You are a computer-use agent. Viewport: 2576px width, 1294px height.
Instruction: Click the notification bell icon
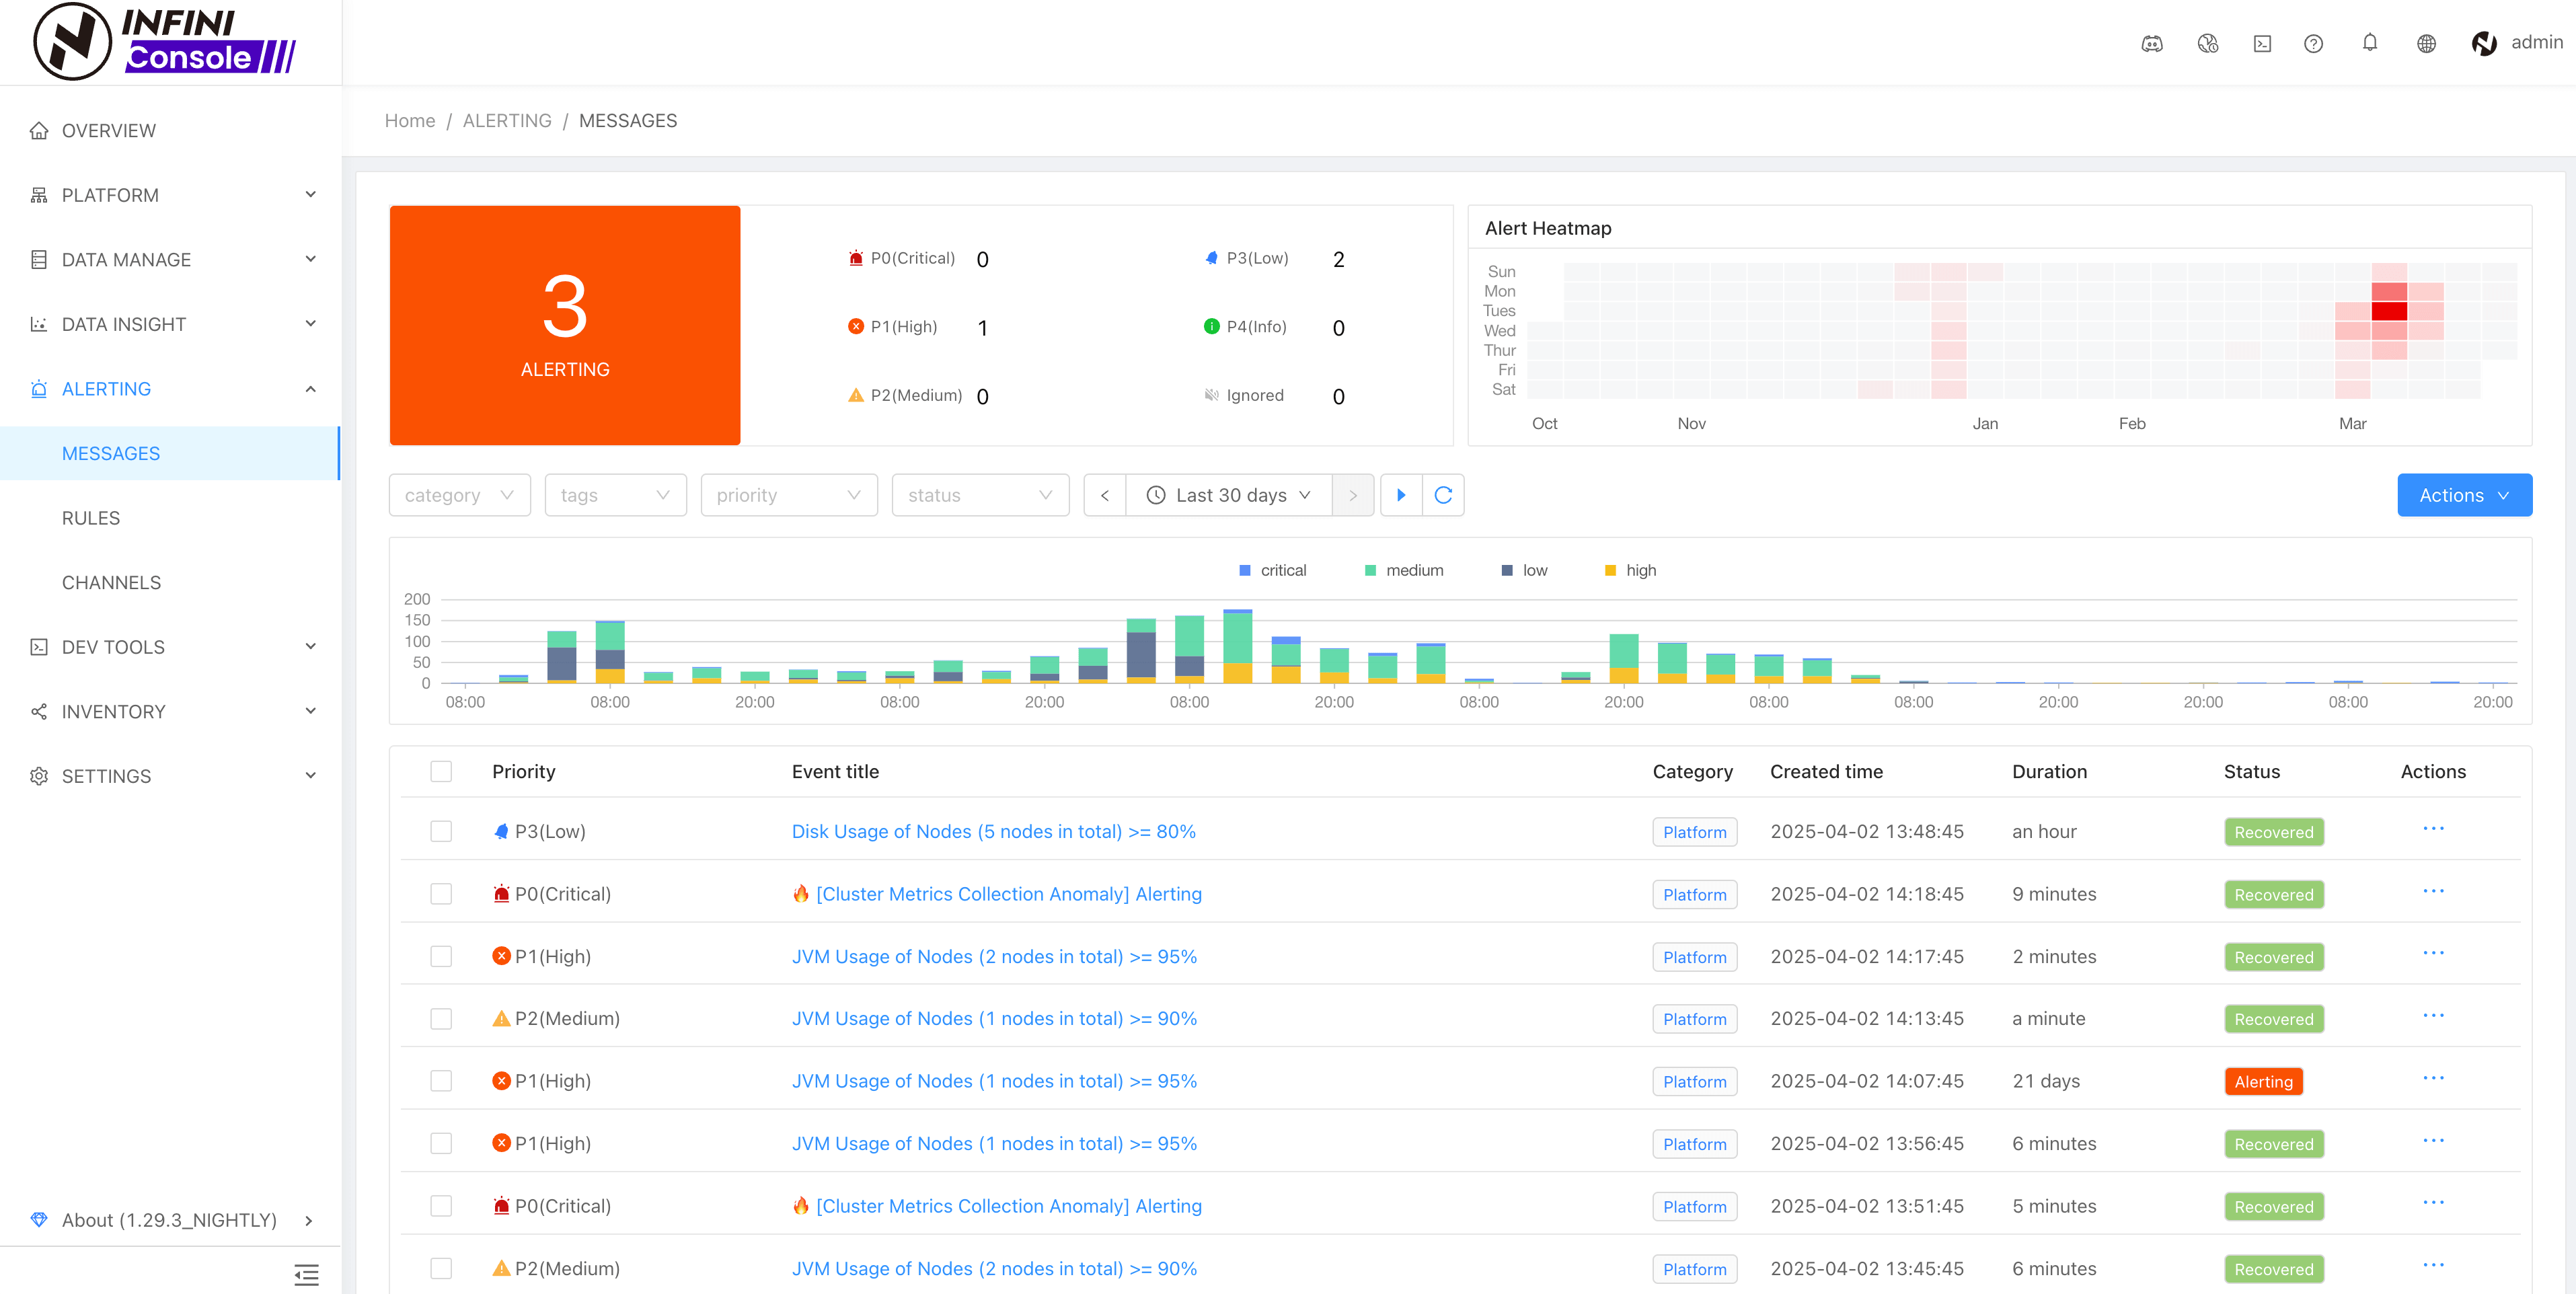click(2369, 43)
